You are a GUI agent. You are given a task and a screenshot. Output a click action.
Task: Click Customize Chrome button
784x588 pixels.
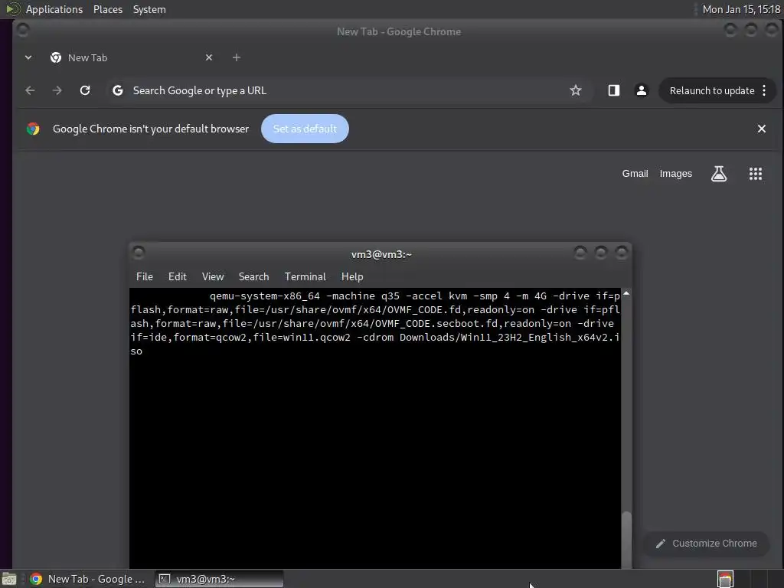(707, 544)
